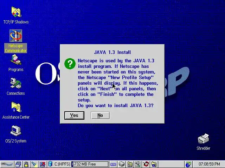Click the Shut Down icon in WarpCenter
Image resolution: width=225 pixels, height=168 pixels.
43,164
